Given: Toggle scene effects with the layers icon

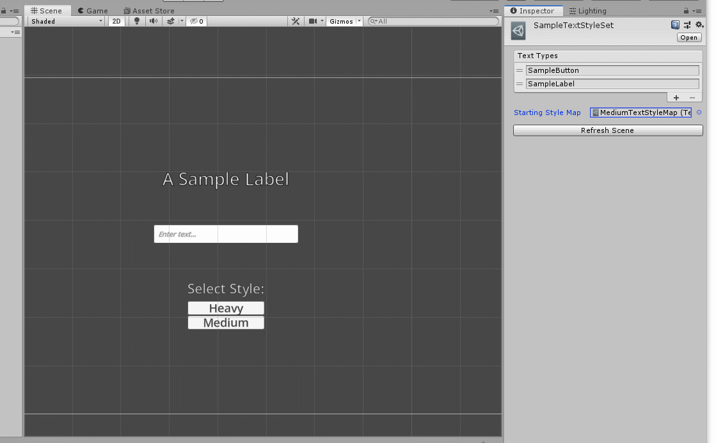Looking at the screenshot, I should 171,22.
